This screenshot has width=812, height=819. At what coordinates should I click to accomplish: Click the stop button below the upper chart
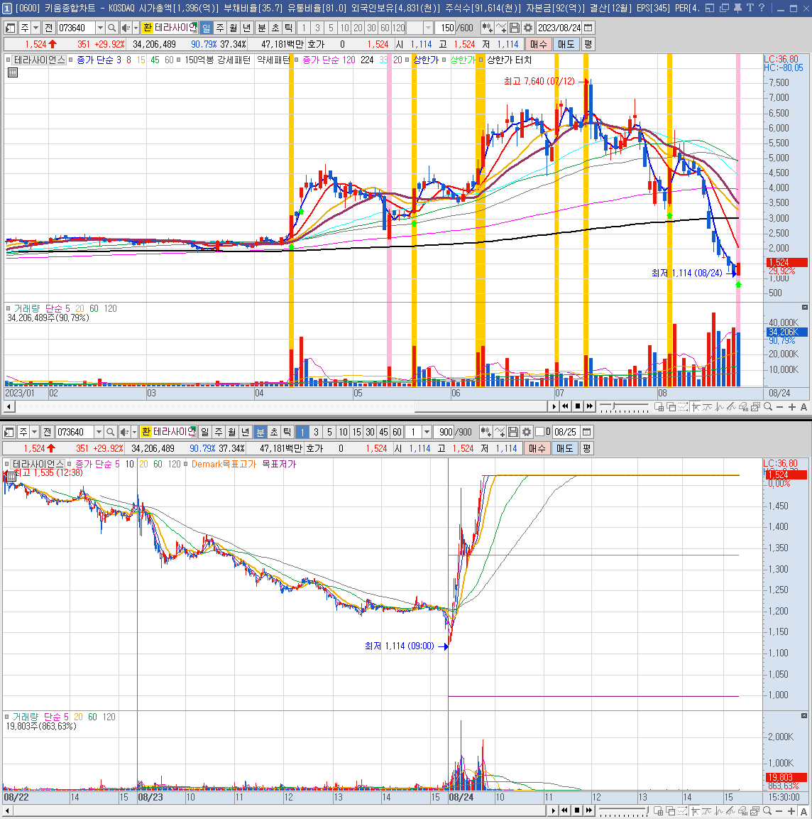click(x=578, y=406)
